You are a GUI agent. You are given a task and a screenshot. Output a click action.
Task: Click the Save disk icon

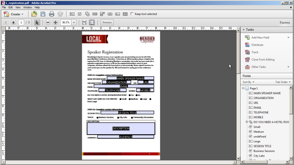(43, 14)
